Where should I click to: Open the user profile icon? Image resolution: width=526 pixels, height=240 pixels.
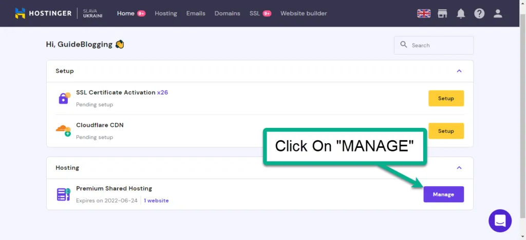(x=498, y=14)
